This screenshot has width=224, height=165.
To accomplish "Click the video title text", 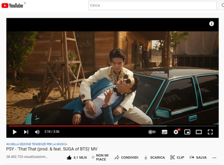I will tap(52, 149).
